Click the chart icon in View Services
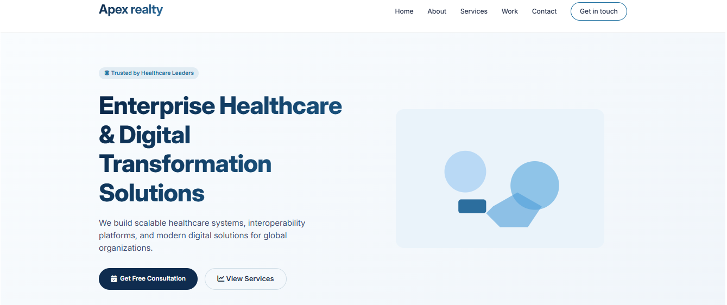This screenshot has width=727, height=305. (x=220, y=278)
